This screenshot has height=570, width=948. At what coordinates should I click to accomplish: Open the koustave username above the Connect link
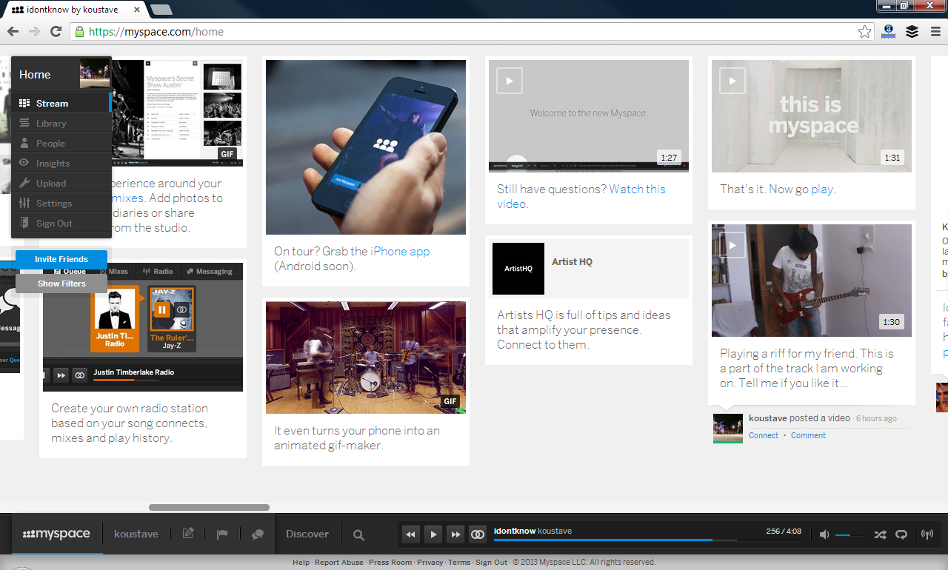(x=768, y=418)
